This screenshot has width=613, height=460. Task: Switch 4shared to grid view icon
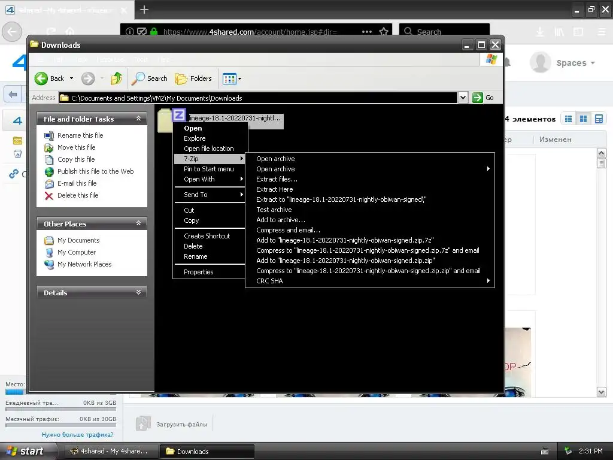tap(583, 119)
